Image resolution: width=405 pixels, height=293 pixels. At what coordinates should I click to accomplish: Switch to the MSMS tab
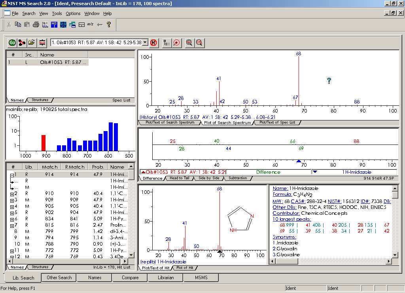201,278
